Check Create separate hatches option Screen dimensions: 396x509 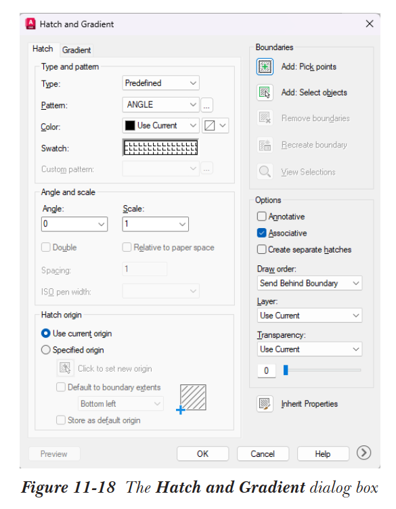click(x=261, y=250)
